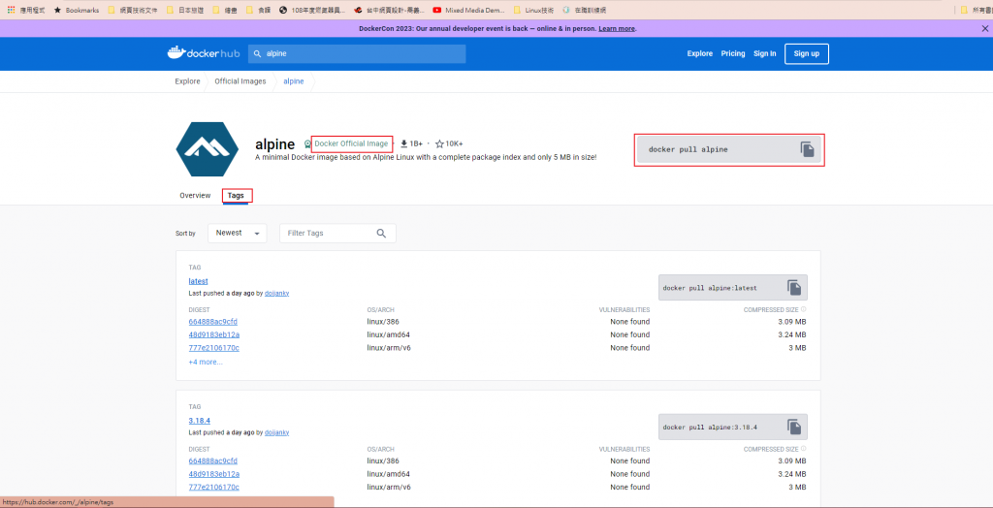The height and width of the screenshot is (508, 993).
Task: Click linux/arm/v6 under the 3.18.4 tag
Action: click(x=389, y=487)
